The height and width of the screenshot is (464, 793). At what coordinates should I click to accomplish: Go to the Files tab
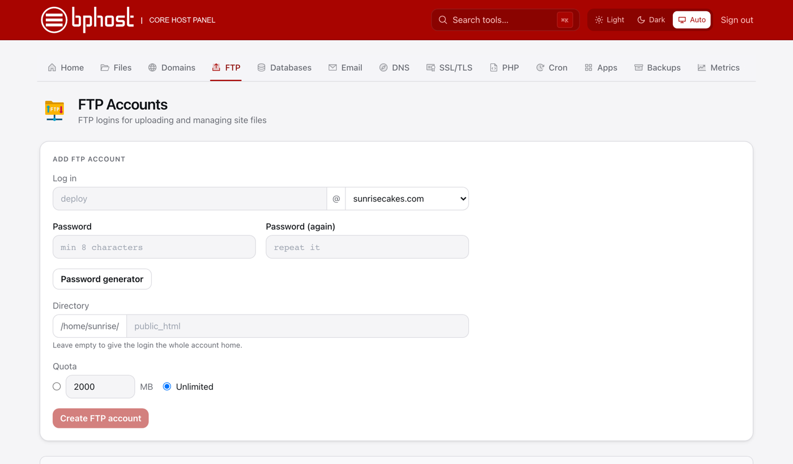[x=116, y=67]
